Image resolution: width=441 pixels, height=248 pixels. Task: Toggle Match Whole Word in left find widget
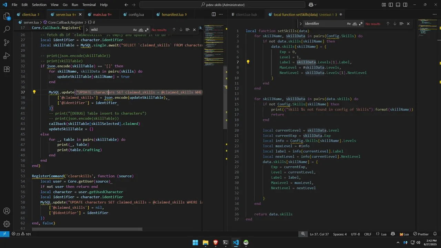point(141,30)
